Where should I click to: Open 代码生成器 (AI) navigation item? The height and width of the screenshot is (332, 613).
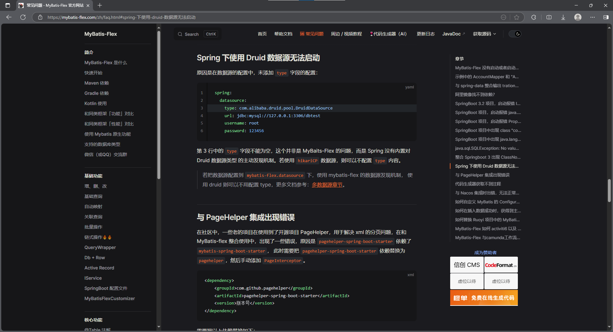[388, 34]
